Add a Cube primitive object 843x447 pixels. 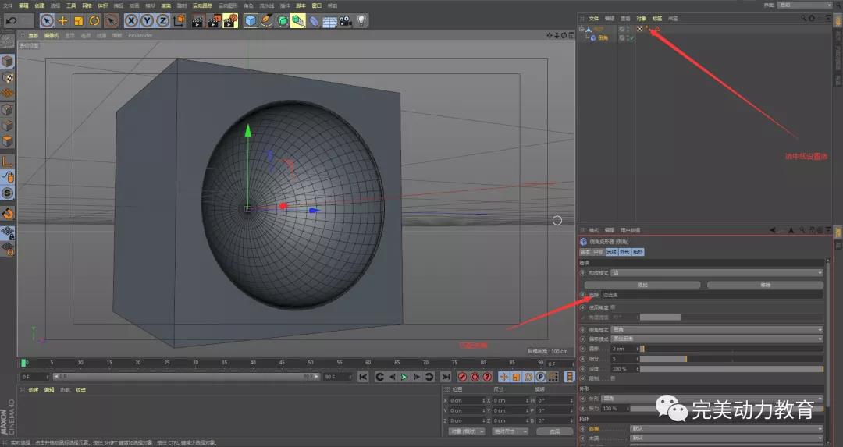coord(251,20)
